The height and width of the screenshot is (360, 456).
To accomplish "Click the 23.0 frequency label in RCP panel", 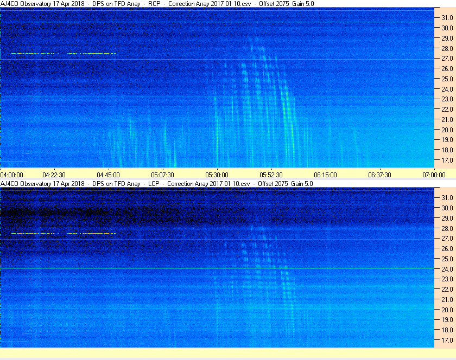I will [447, 99].
